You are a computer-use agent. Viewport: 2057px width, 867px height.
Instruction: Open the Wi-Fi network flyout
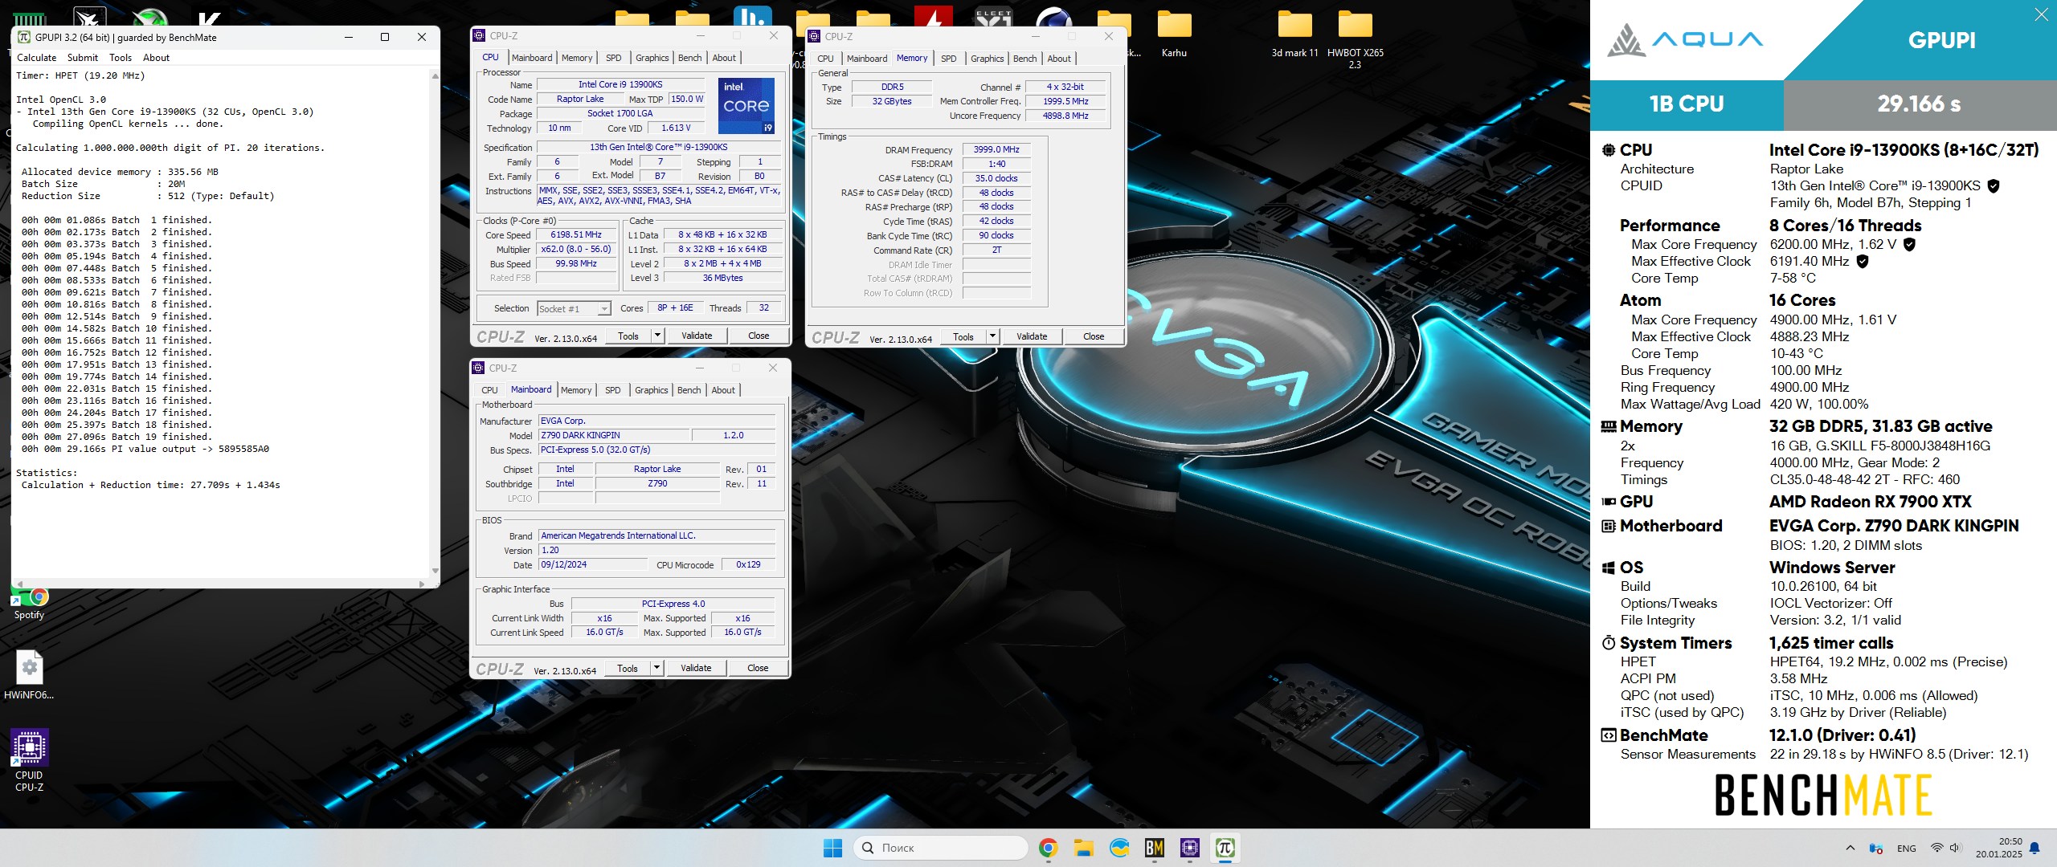click(x=1936, y=848)
